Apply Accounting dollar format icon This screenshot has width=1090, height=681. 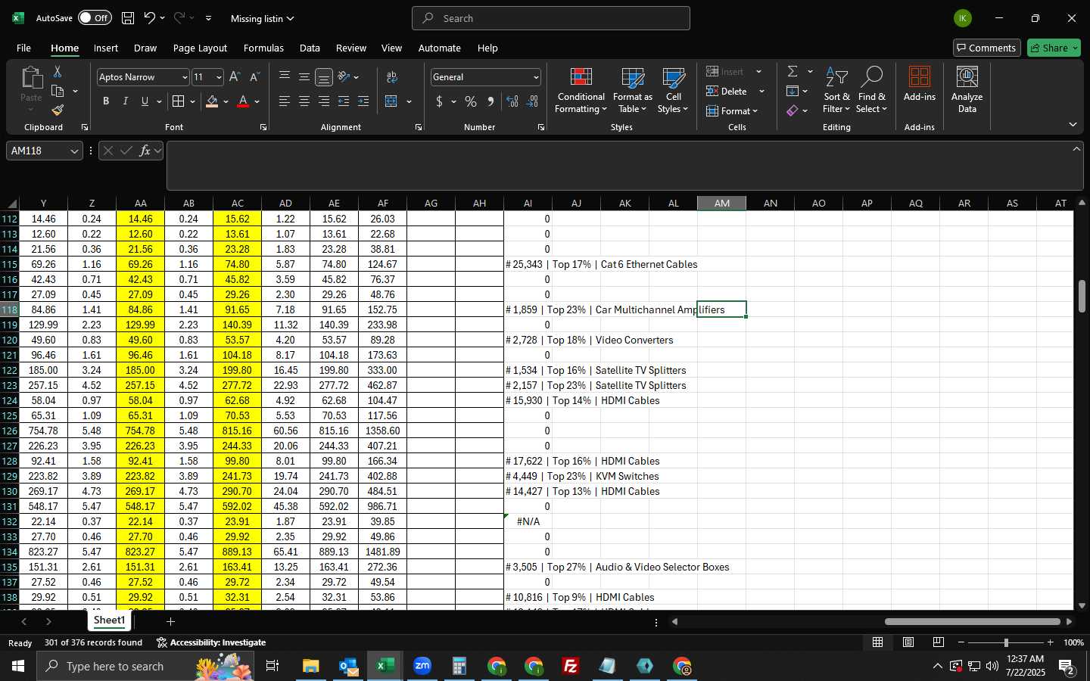[x=439, y=101]
